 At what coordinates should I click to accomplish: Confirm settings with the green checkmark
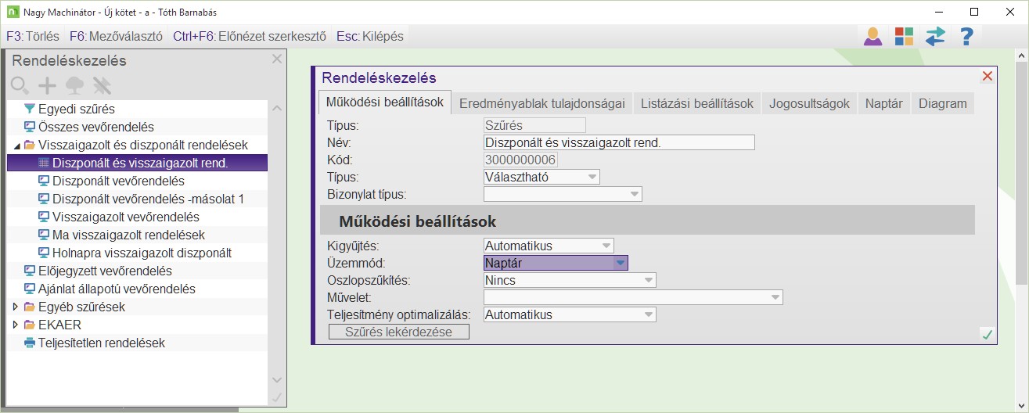tap(987, 335)
